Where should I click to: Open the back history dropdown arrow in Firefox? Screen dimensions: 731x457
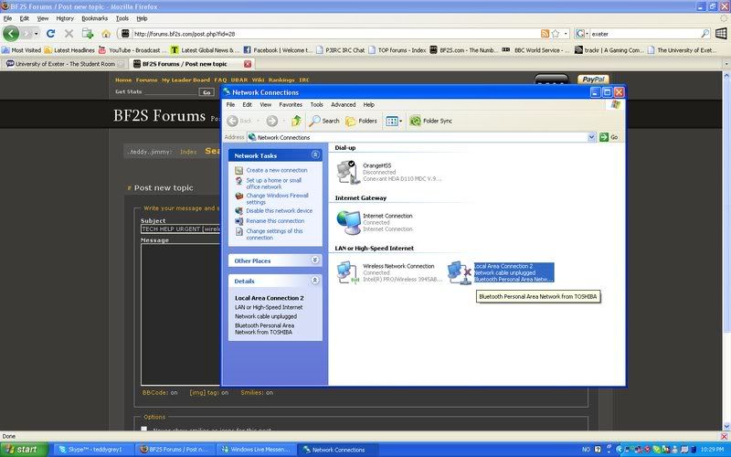point(36,34)
